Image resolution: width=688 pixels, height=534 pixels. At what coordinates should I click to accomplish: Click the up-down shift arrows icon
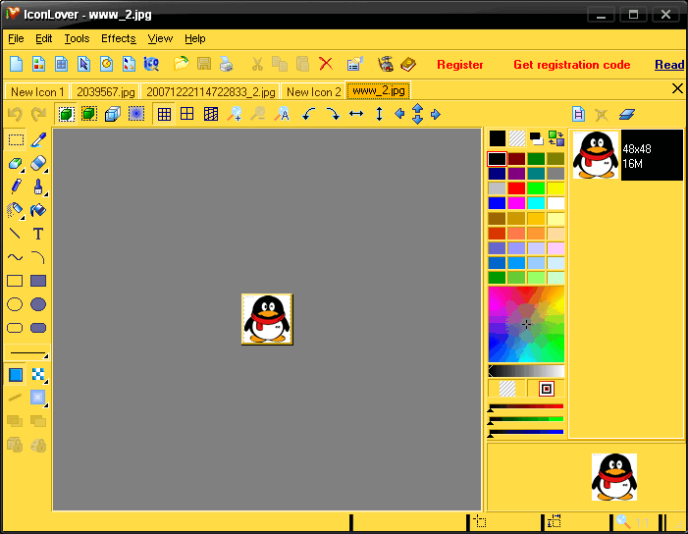(x=418, y=114)
